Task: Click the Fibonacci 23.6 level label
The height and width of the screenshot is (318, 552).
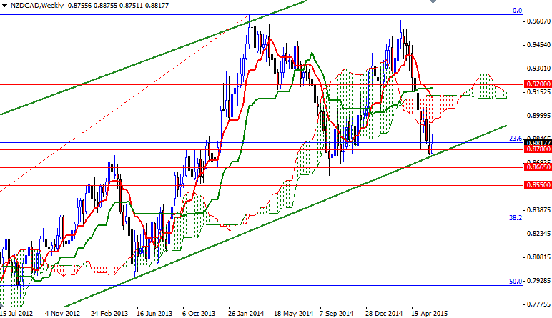Action: (516, 139)
